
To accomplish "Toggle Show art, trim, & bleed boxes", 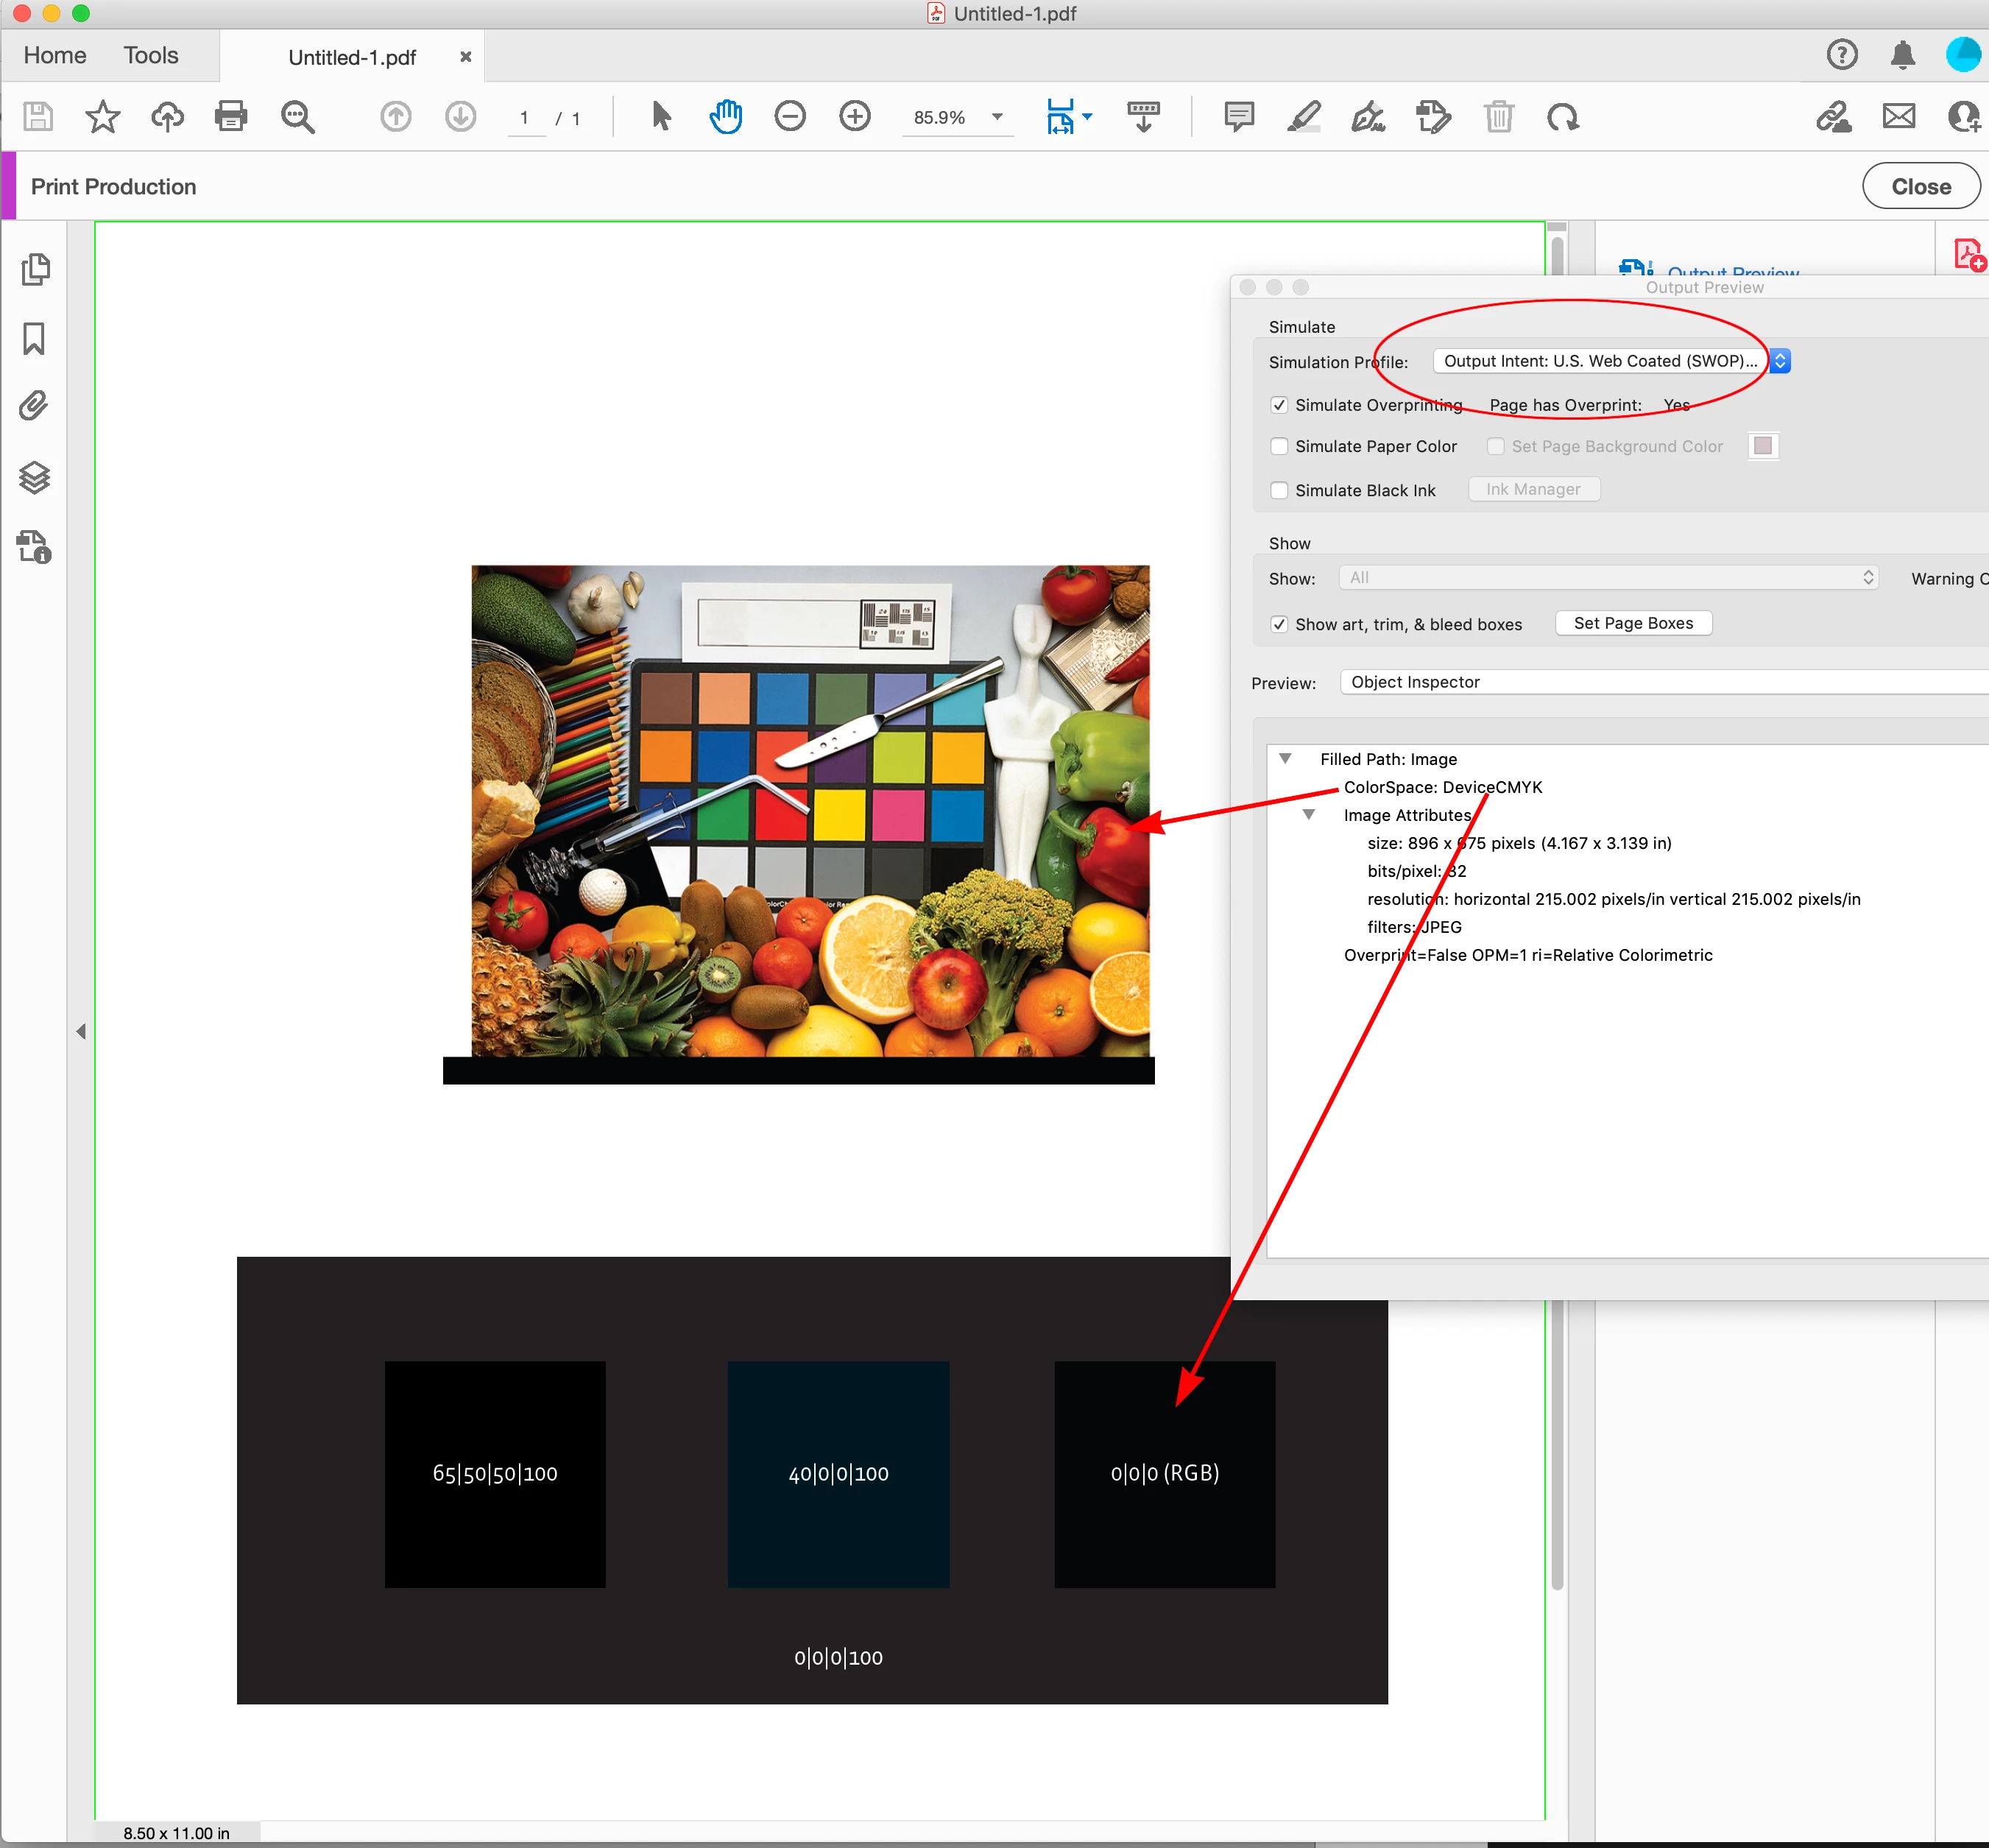I will [x=1279, y=624].
